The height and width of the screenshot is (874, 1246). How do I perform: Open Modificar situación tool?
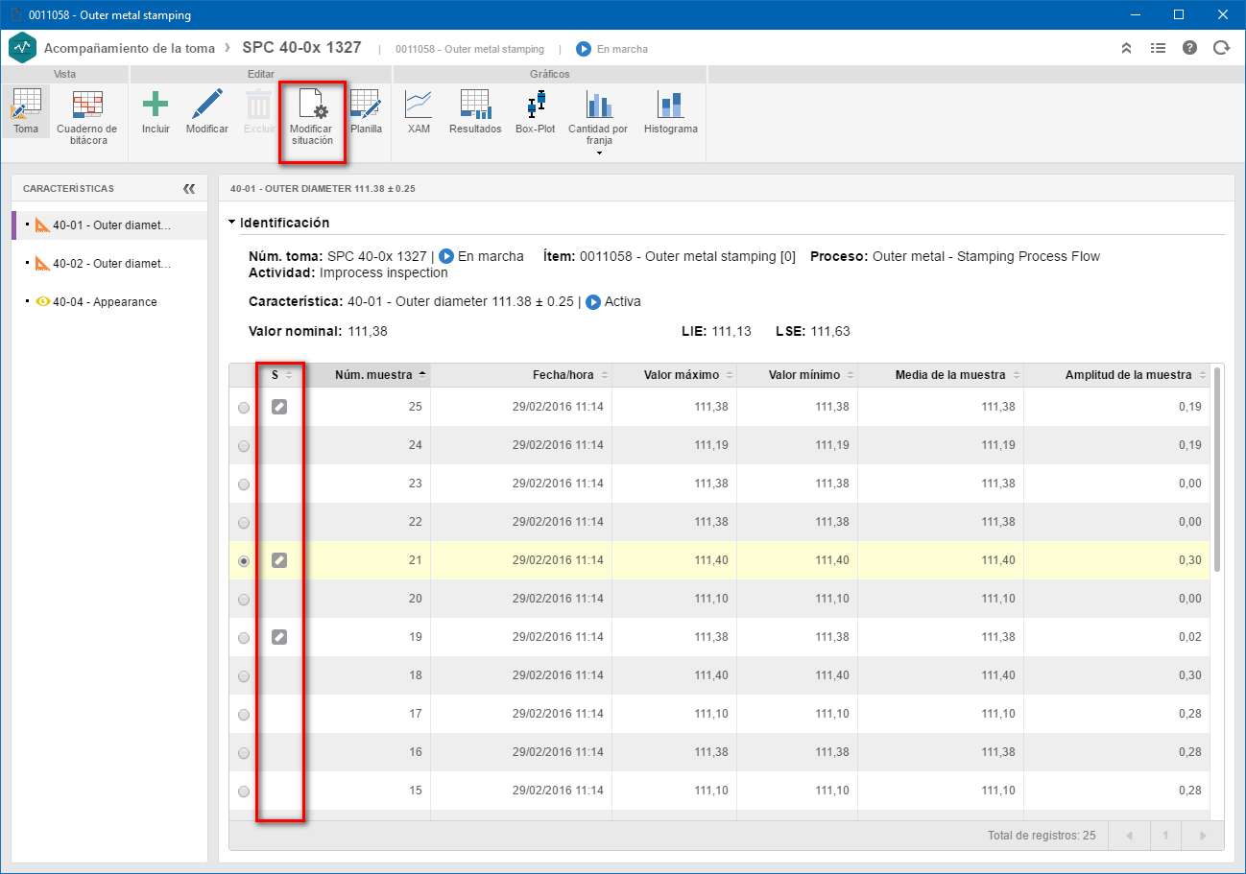[x=311, y=119]
